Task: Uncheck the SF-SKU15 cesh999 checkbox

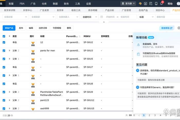Action: pos(4,109)
